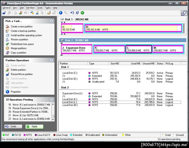The image size is (189, 148).
Task: Open the Help menu
Action: [x=55, y=8]
